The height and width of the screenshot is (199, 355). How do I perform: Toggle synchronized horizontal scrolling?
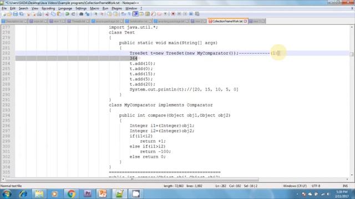[x=115, y=14]
